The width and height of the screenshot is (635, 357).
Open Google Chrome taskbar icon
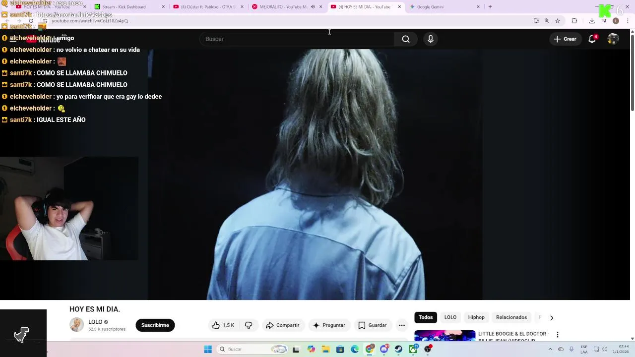click(x=370, y=349)
